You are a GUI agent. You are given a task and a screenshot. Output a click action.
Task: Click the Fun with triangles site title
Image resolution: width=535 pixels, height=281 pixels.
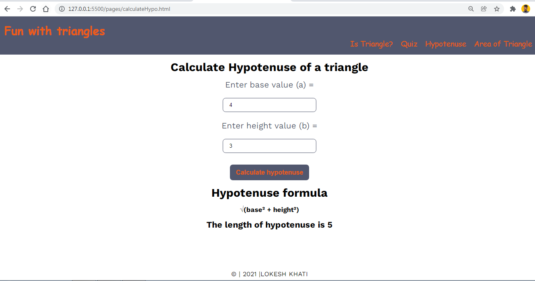[x=55, y=31]
